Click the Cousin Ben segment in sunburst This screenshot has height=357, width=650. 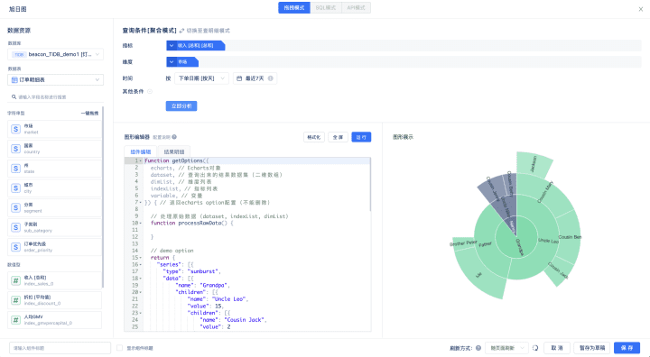(x=569, y=237)
